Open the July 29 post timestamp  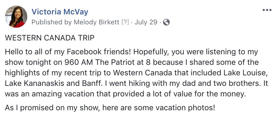coord(146,22)
